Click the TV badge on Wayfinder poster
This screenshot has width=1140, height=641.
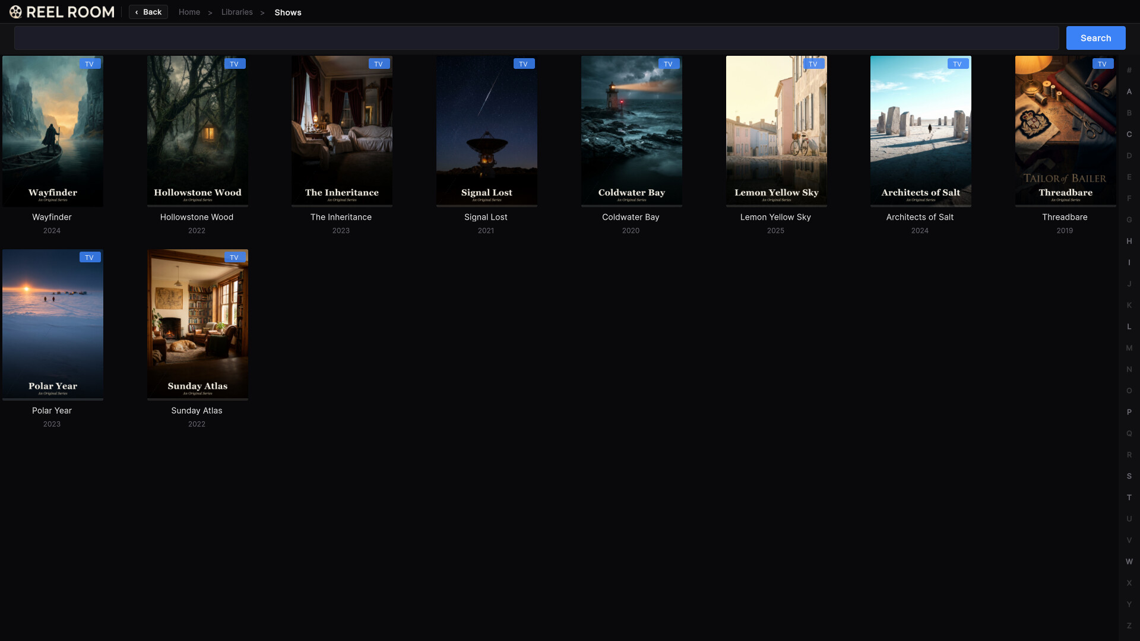90,64
